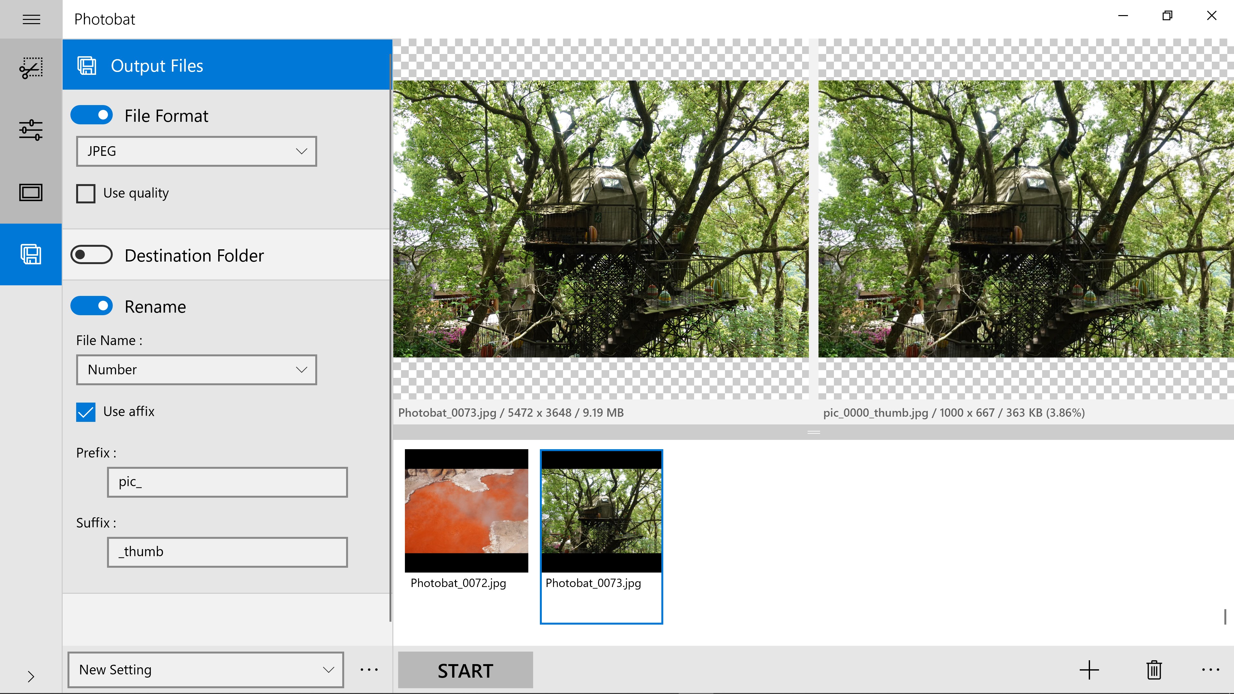Click the add images plus icon
1234x694 pixels.
point(1089,670)
